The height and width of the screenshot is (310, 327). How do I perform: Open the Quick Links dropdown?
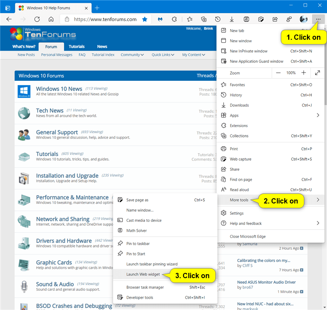click(x=163, y=55)
